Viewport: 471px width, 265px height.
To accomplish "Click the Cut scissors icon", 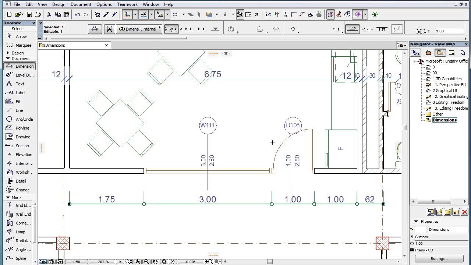I will tap(49, 14).
